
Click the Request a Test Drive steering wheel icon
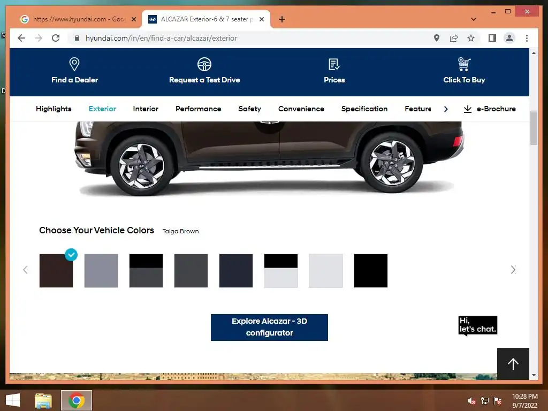point(204,64)
